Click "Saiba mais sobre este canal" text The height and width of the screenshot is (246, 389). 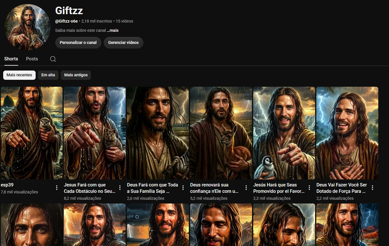[x=80, y=30]
